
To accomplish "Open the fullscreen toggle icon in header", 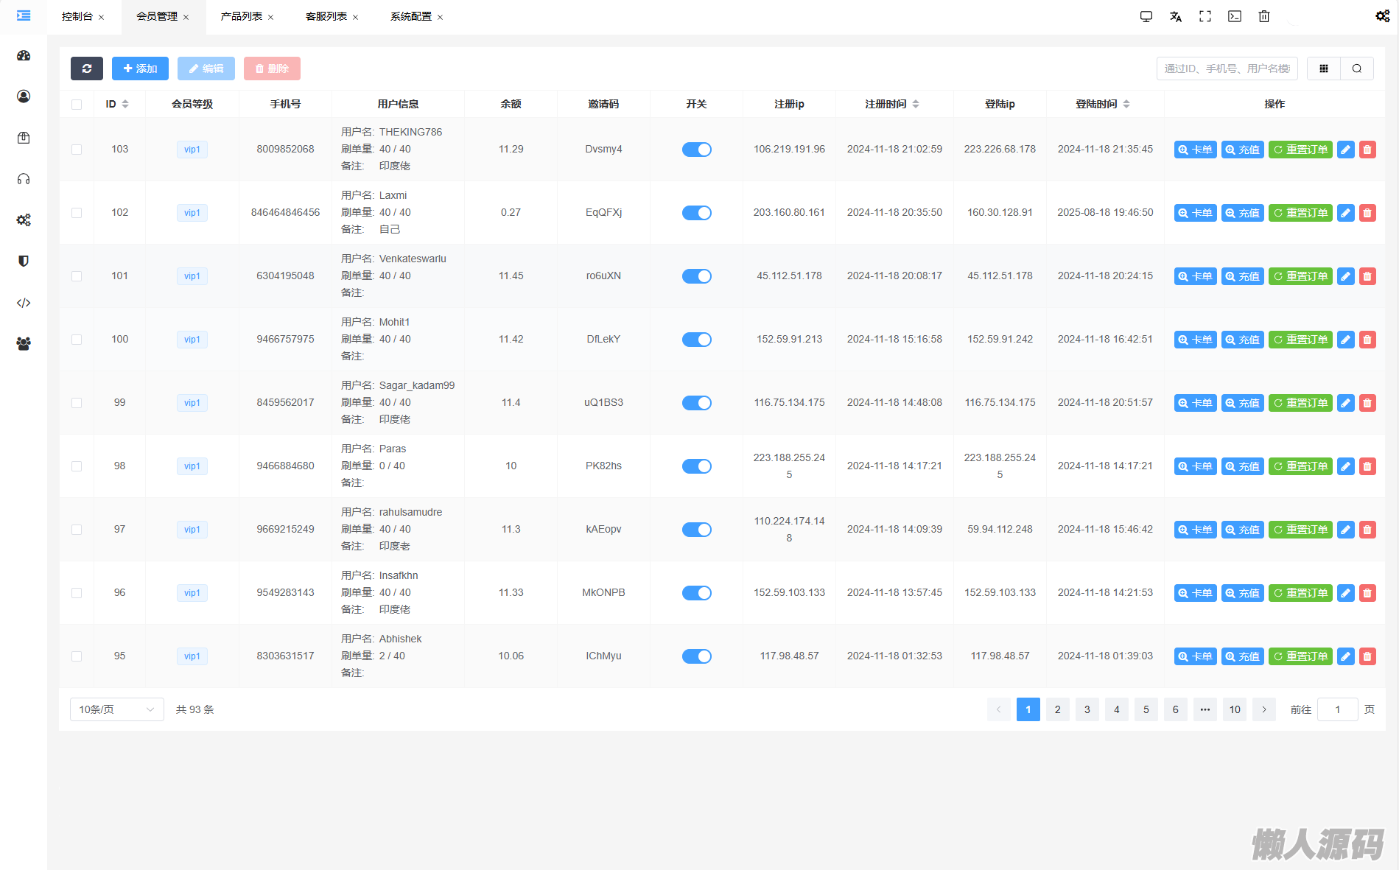I will pos(1205,16).
